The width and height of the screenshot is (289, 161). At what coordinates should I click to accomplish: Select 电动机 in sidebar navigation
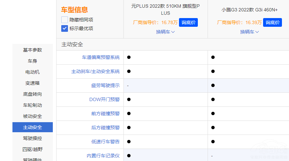(33, 72)
